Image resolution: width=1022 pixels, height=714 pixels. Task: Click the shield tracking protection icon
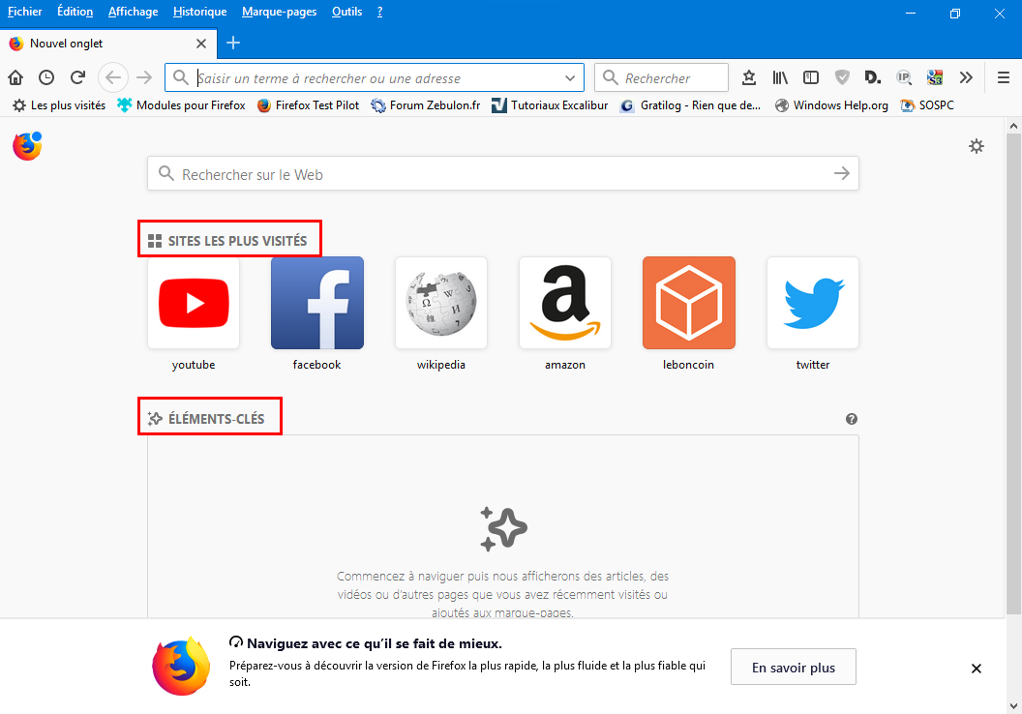[842, 77]
